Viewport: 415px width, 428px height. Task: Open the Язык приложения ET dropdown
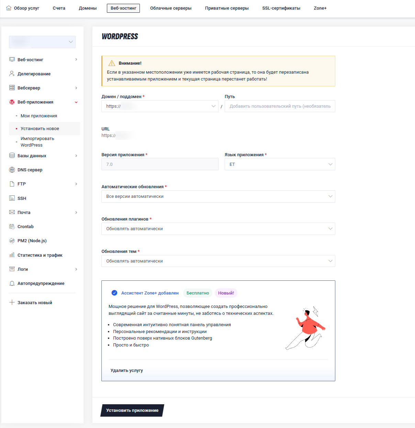(x=280, y=164)
